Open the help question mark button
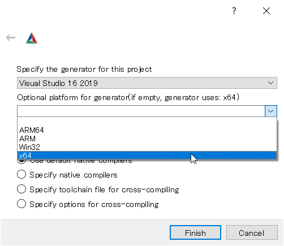The width and height of the screenshot is (284, 246). click(x=234, y=11)
